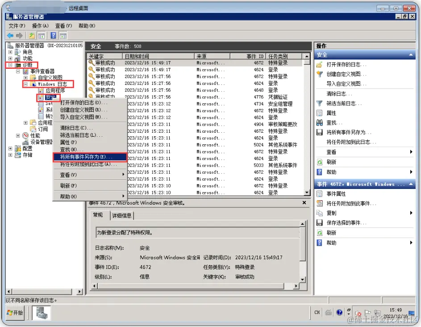Select the 4776 凭据验证 event row

click(x=196, y=97)
